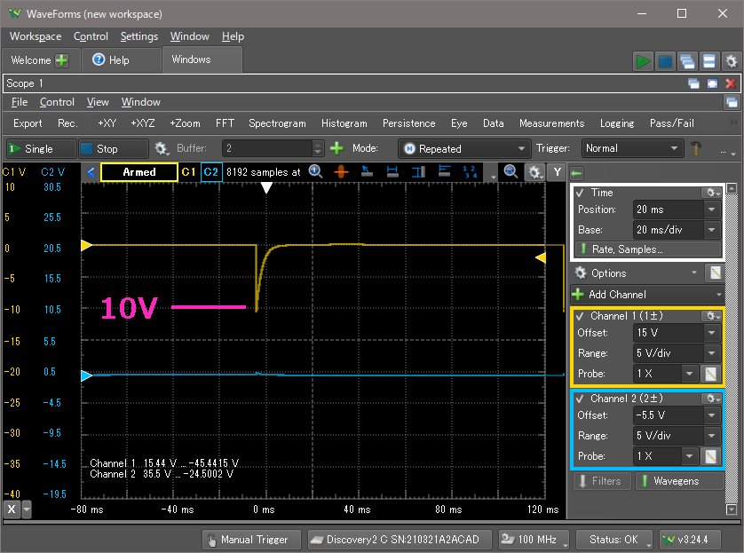Toggle the C2 channel button
This screenshot has height=553, width=744.
coord(210,171)
